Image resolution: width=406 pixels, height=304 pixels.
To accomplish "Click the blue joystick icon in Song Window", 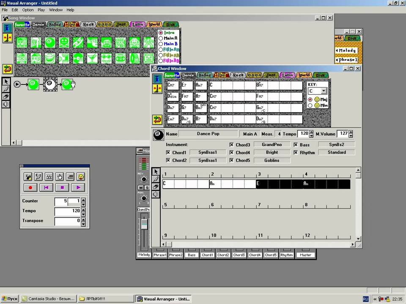I will (8, 28).
